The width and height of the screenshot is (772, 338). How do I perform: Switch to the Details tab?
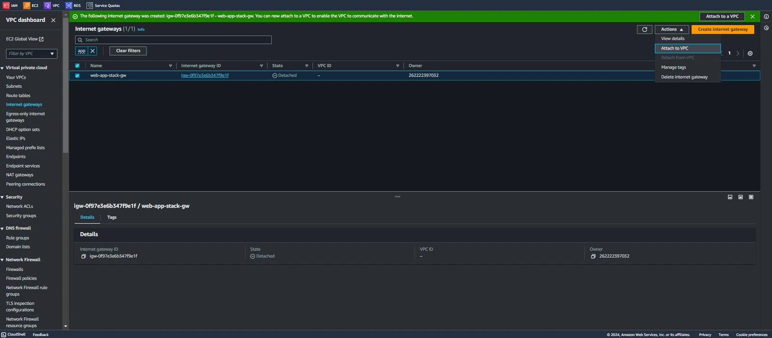tap(87, 217)
